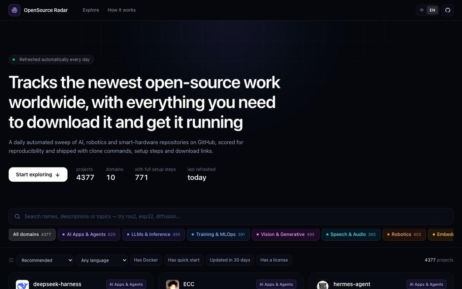This screenshot has height=289, width=462.
Task: Filter by Vision & Generative domain
Action: coord(285,235)
